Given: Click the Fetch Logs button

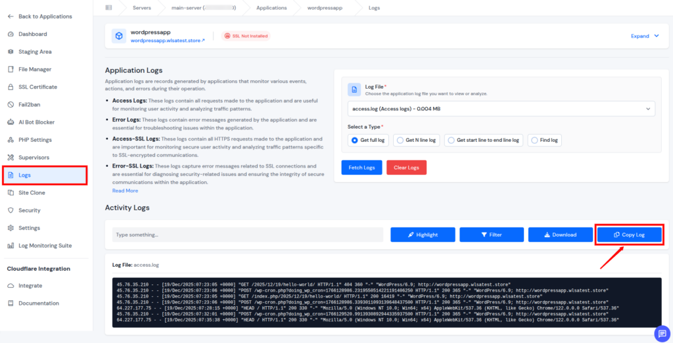Looking at the screenshot, I should coord(362,168).
